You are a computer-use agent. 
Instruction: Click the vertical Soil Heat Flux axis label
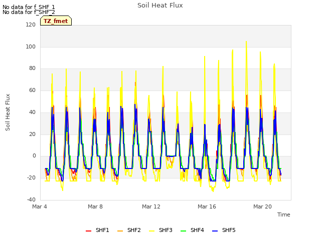8,112
